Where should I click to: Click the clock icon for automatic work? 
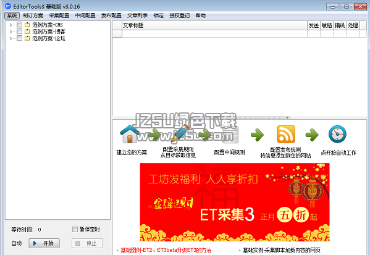(x=337, y=134)
